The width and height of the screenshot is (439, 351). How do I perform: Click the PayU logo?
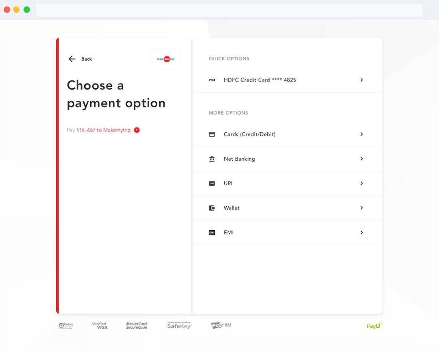[374, 326]
